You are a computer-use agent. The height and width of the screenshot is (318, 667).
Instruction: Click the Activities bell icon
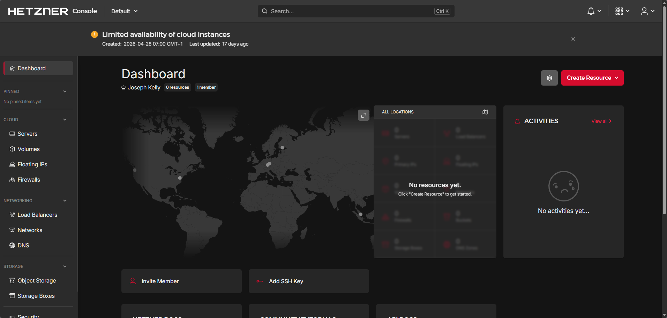[517, 121]
